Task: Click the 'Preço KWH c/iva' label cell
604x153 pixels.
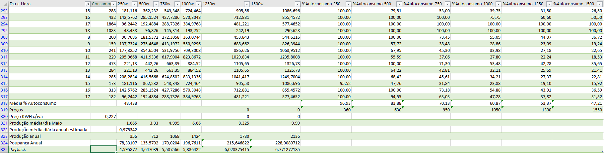Action: 49,116
